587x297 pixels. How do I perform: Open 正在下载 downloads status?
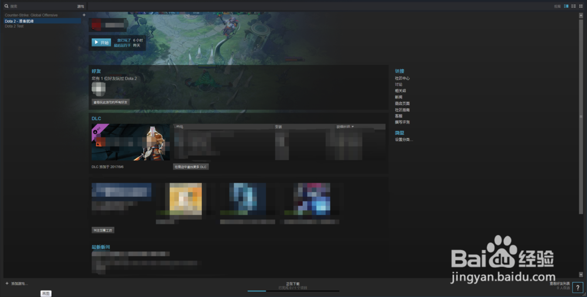point(293,284)
